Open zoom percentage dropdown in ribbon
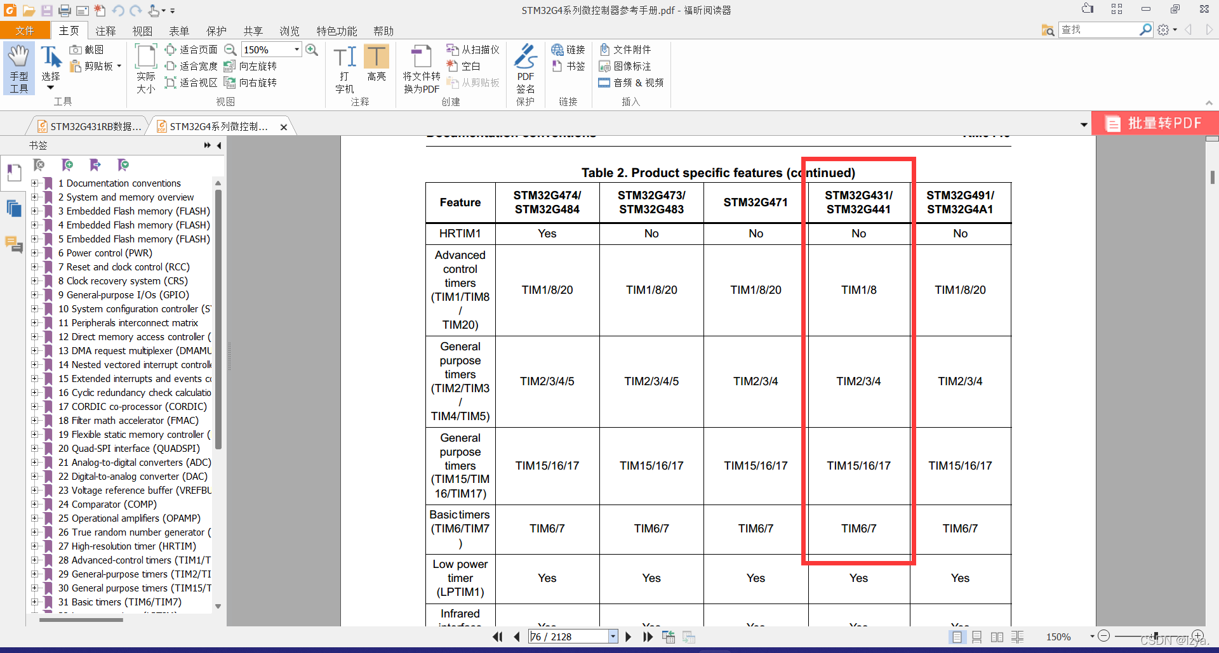The height and width of the screenshot is (653, 1219). coord(296,49)
